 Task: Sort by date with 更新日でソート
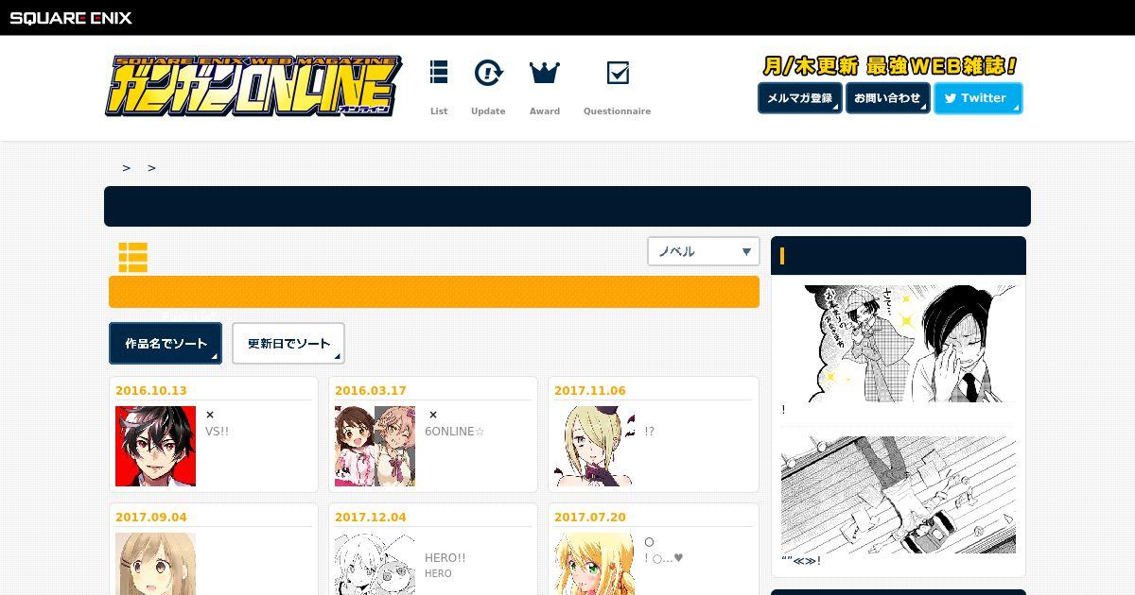288,344
